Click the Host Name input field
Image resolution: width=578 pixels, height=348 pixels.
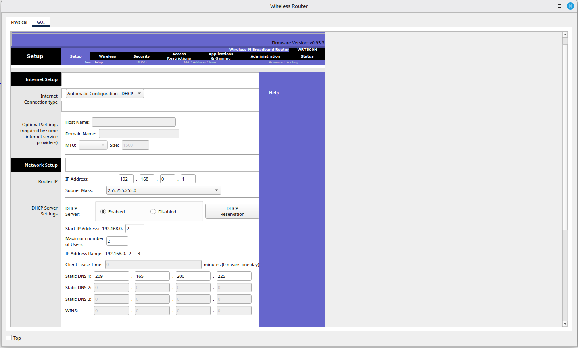pyautogui.click(x=134, y=122)
